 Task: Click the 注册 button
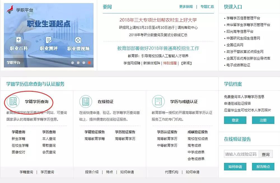263,120
